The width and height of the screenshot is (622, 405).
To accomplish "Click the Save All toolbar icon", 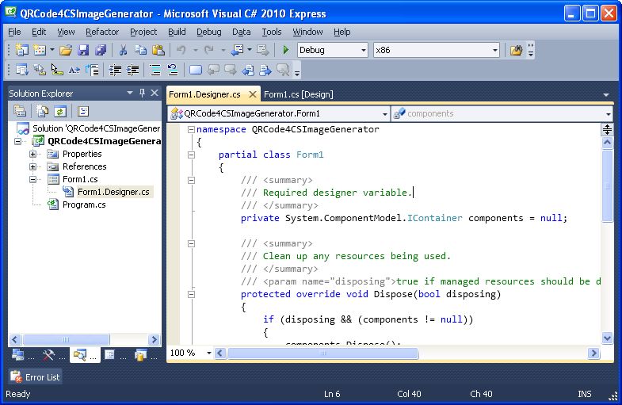I will 101,50.
